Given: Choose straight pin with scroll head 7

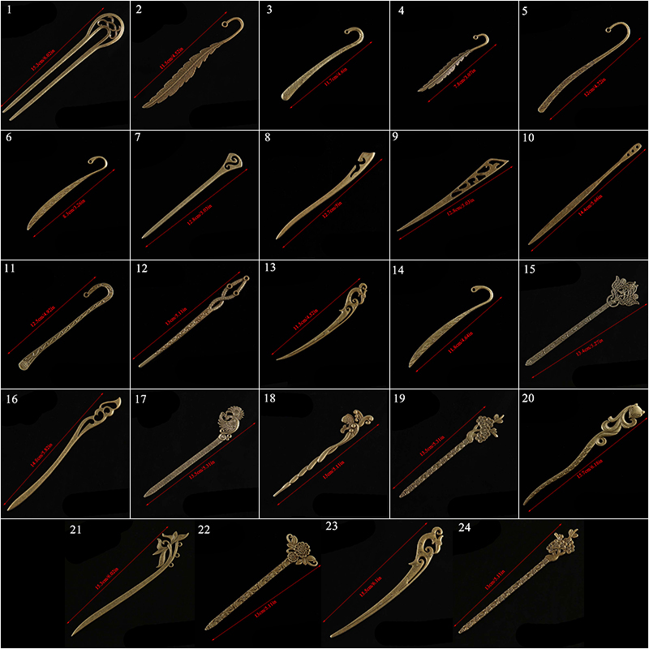Looking at the screenshot, I should tap(195, 195).
